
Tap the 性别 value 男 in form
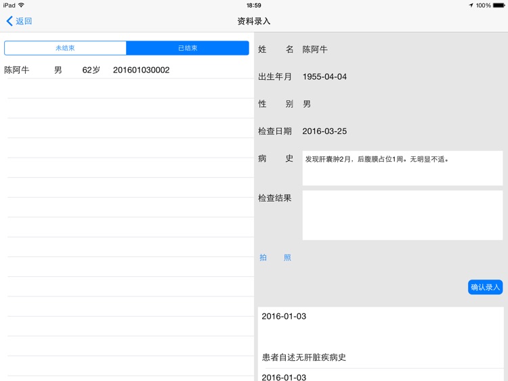tap(307, 104)
